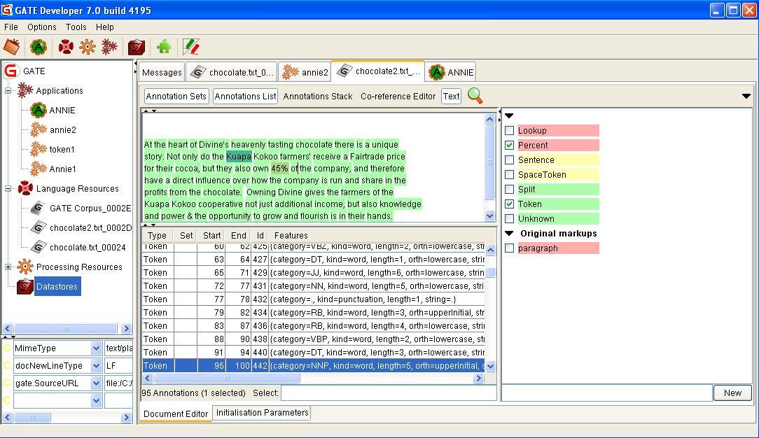The width and height of the screenshot is (759, 438).
Task: Click the magnifying glass search icon
Action: pos(475,96)
